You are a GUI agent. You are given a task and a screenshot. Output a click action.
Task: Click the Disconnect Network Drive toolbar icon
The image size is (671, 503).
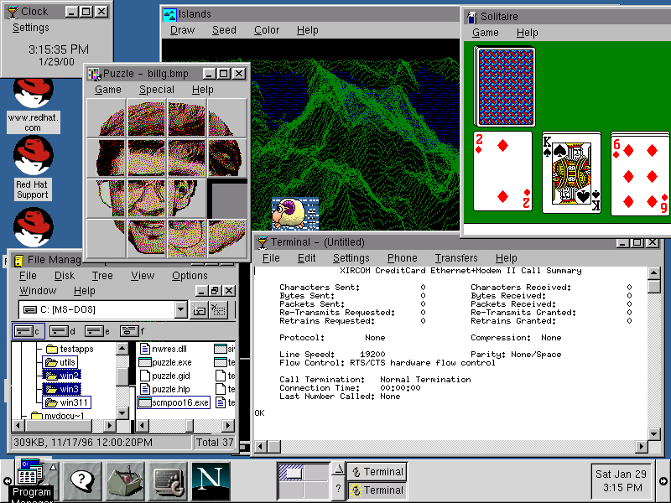pos(218,309)
